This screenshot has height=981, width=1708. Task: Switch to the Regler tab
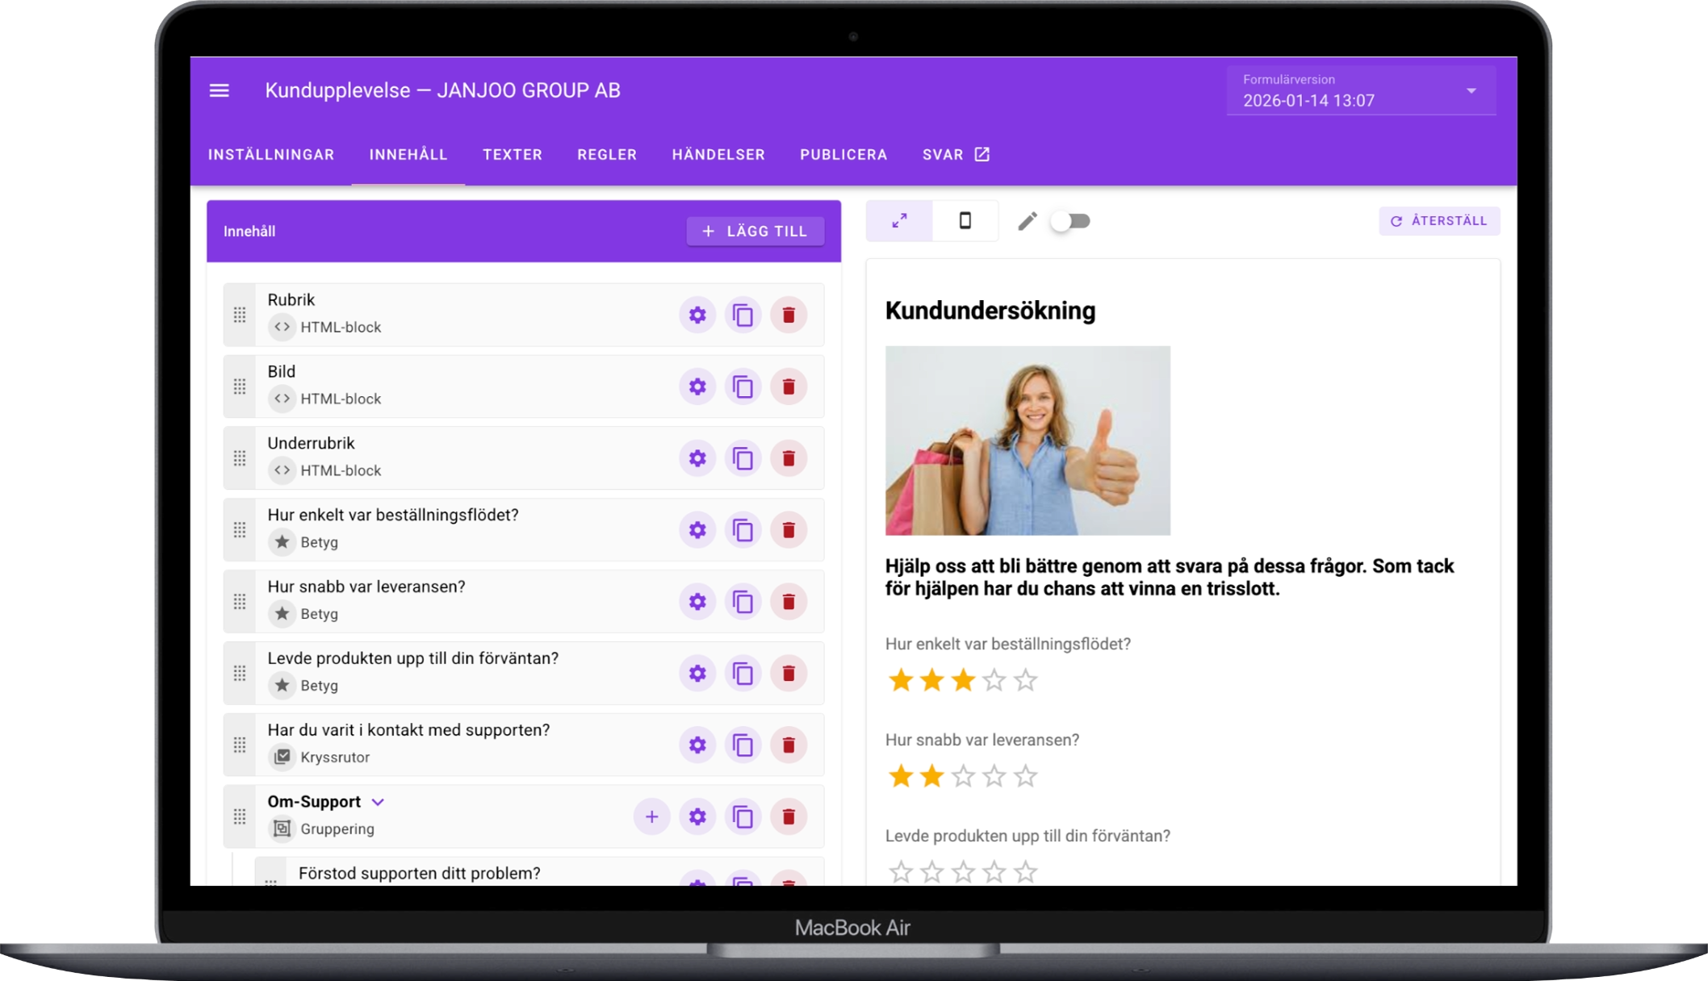pos(607,154)
